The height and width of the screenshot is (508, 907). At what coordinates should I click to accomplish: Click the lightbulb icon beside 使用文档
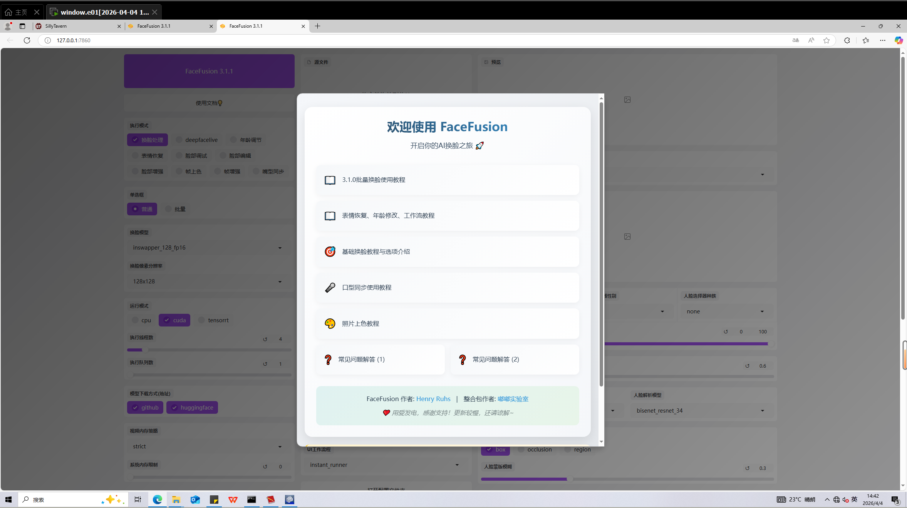pos(220,103)
